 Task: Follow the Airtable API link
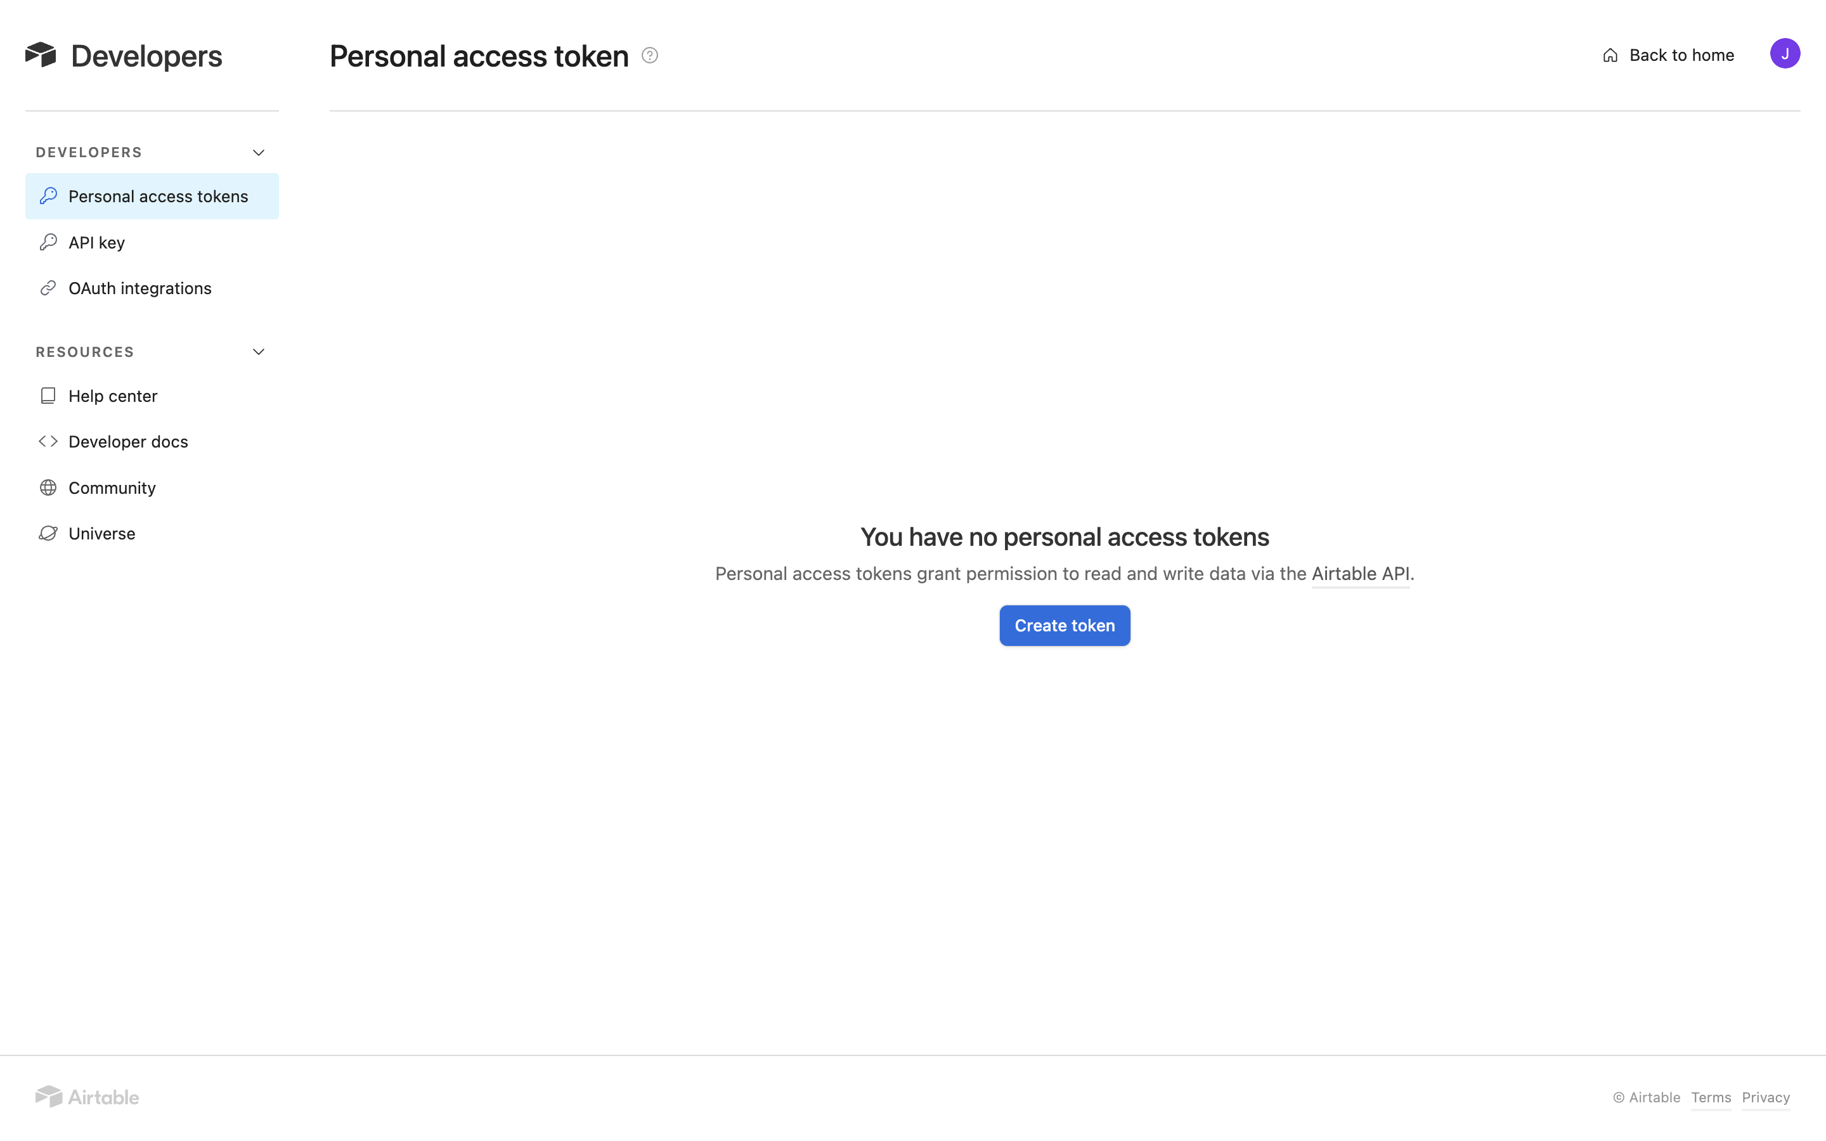click(x=1360, y=574)
